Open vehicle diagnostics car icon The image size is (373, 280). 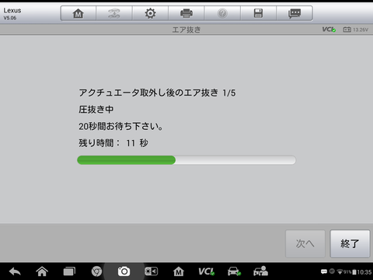(234, 271)
